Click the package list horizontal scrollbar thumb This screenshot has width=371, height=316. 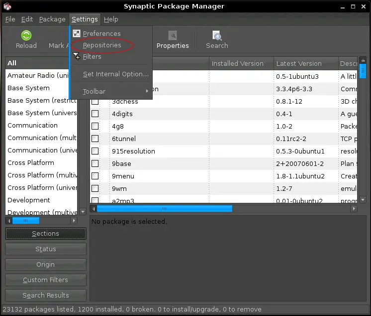(165, 209)
